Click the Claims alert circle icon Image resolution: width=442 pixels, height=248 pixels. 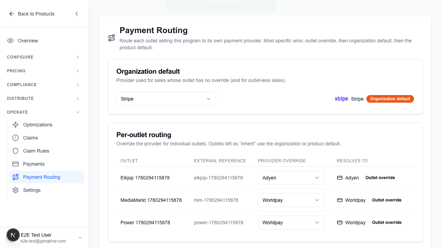click(16, 138)
